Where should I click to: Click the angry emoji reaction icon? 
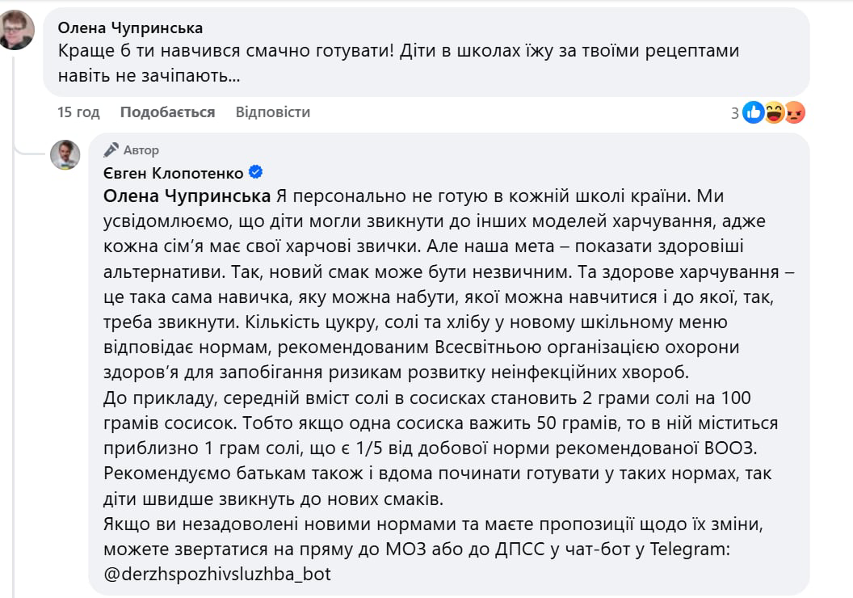click(x=795, y=113)
